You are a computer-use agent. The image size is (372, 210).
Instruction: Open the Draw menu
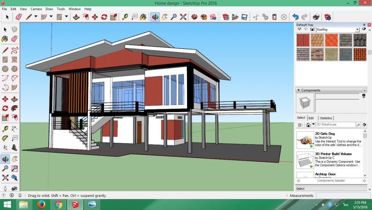pos(49,9)
